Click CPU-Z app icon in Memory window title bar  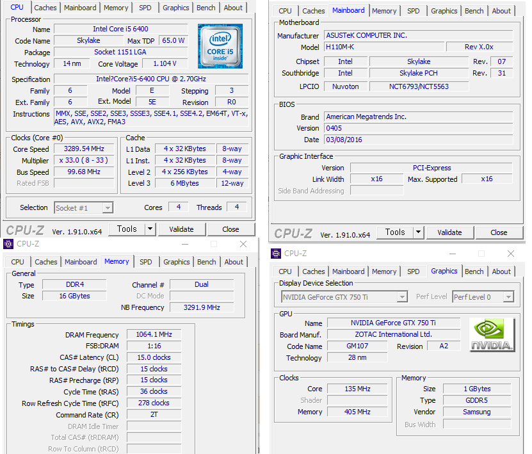[8, 244]
